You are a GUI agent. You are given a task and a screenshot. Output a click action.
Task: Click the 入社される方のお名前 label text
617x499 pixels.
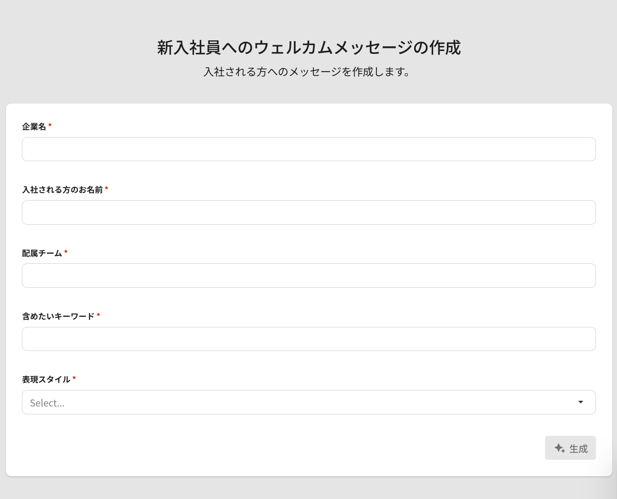[62, 190]
